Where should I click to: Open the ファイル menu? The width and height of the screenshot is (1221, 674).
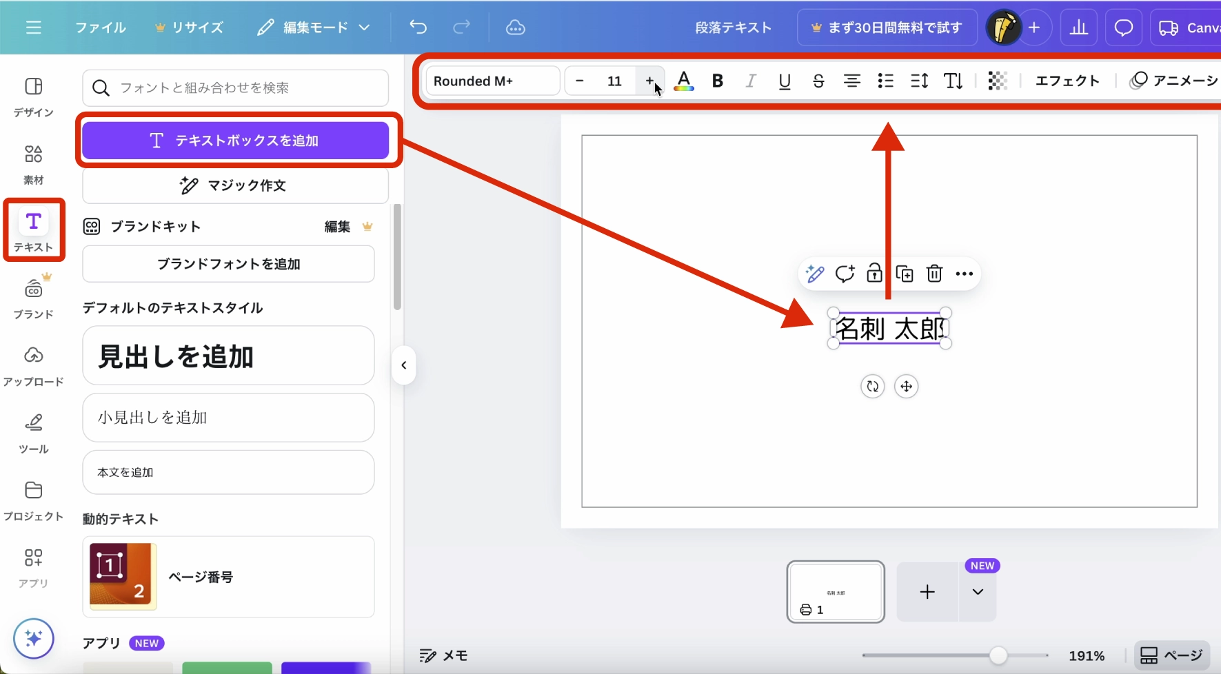101,28
